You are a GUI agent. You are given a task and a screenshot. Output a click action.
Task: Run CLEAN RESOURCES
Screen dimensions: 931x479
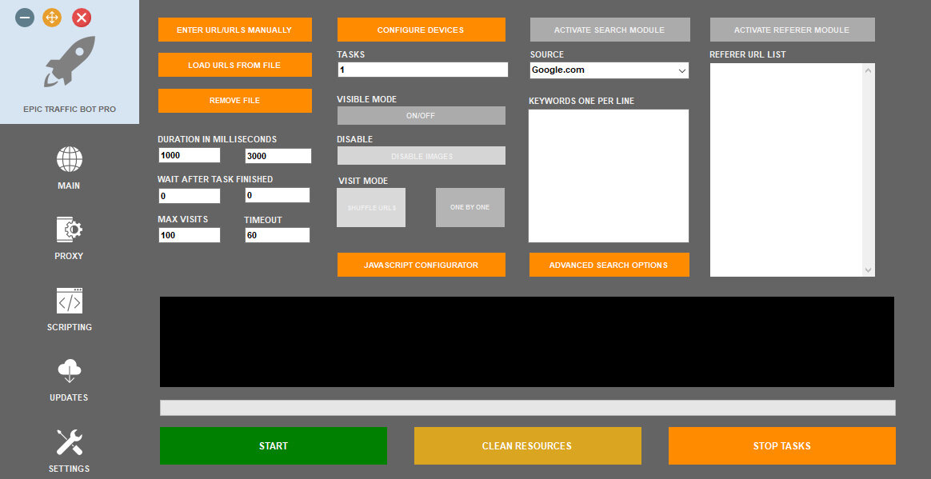527,445
